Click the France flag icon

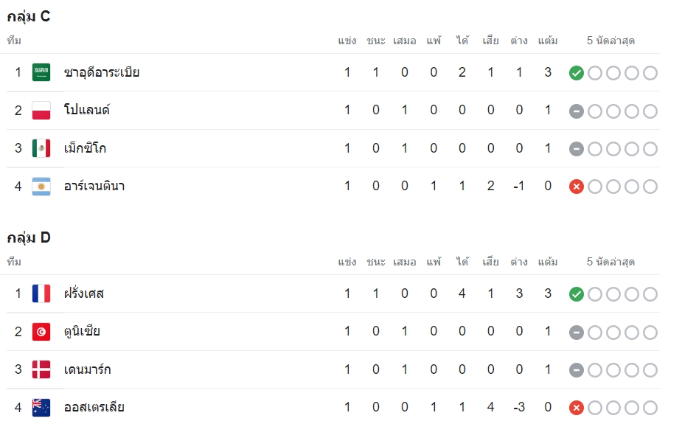pos(41,293)
